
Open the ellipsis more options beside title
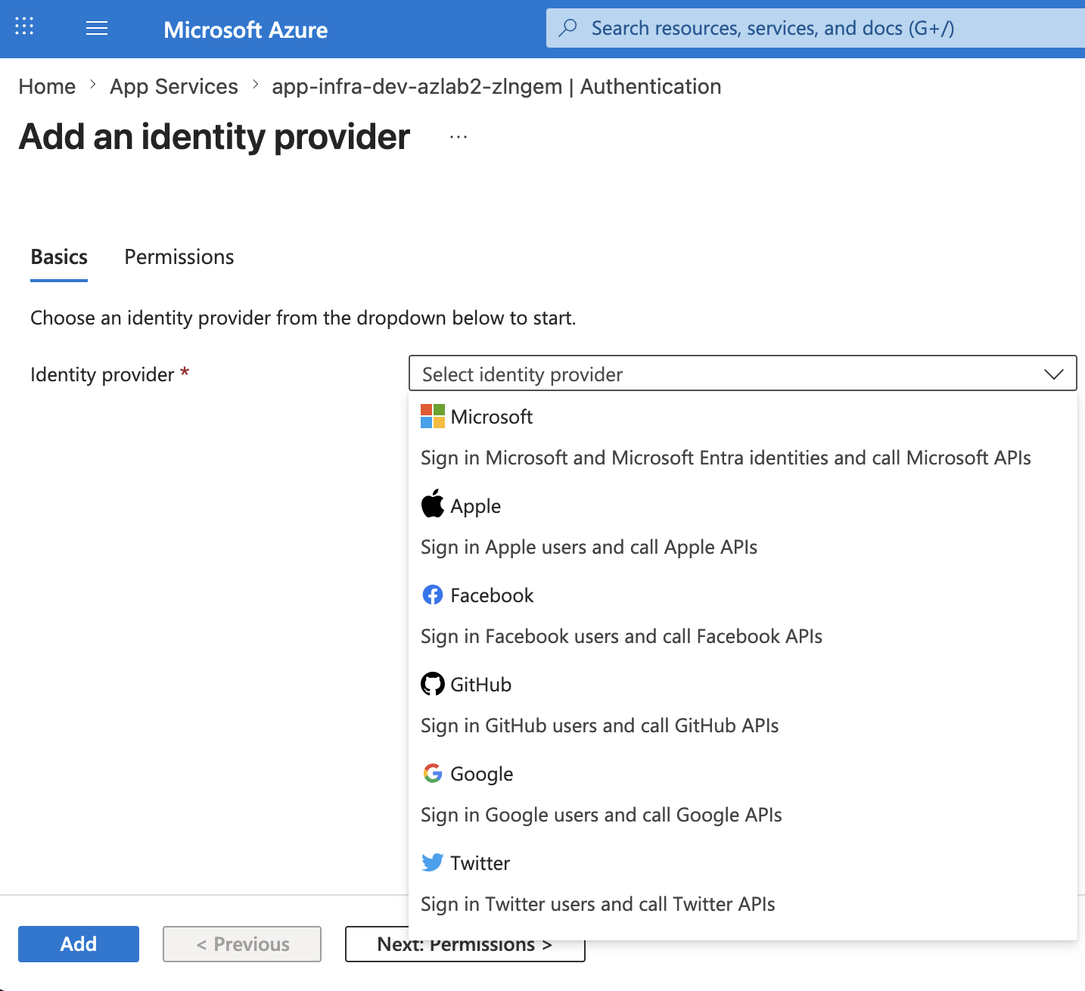pos(459,137)
